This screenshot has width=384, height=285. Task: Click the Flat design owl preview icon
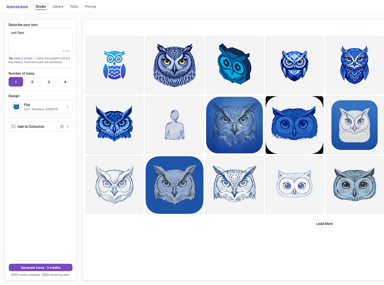click(x=17, y=107)
